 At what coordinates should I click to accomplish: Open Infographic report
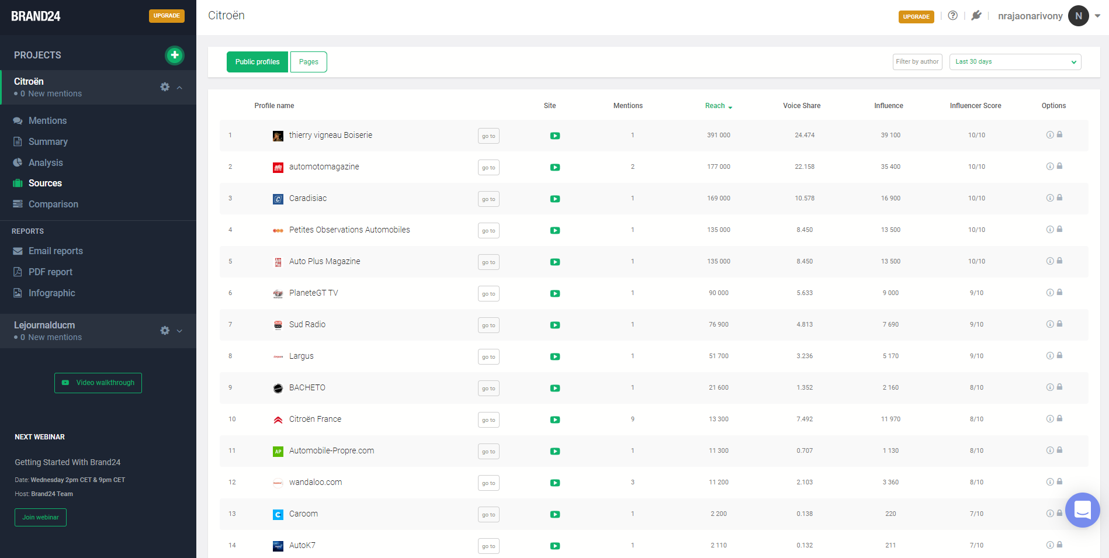pyautogui.click(x=51, y=293)
